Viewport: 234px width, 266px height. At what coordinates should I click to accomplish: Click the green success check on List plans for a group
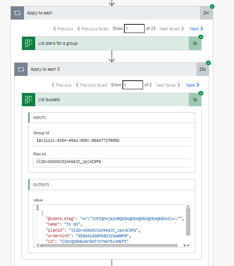pos(201,37)
